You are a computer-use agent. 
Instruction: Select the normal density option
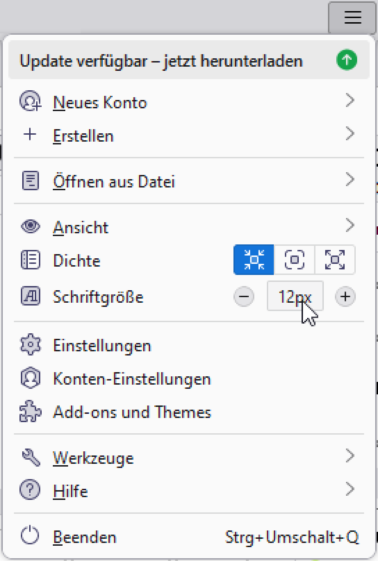(295, 260)
